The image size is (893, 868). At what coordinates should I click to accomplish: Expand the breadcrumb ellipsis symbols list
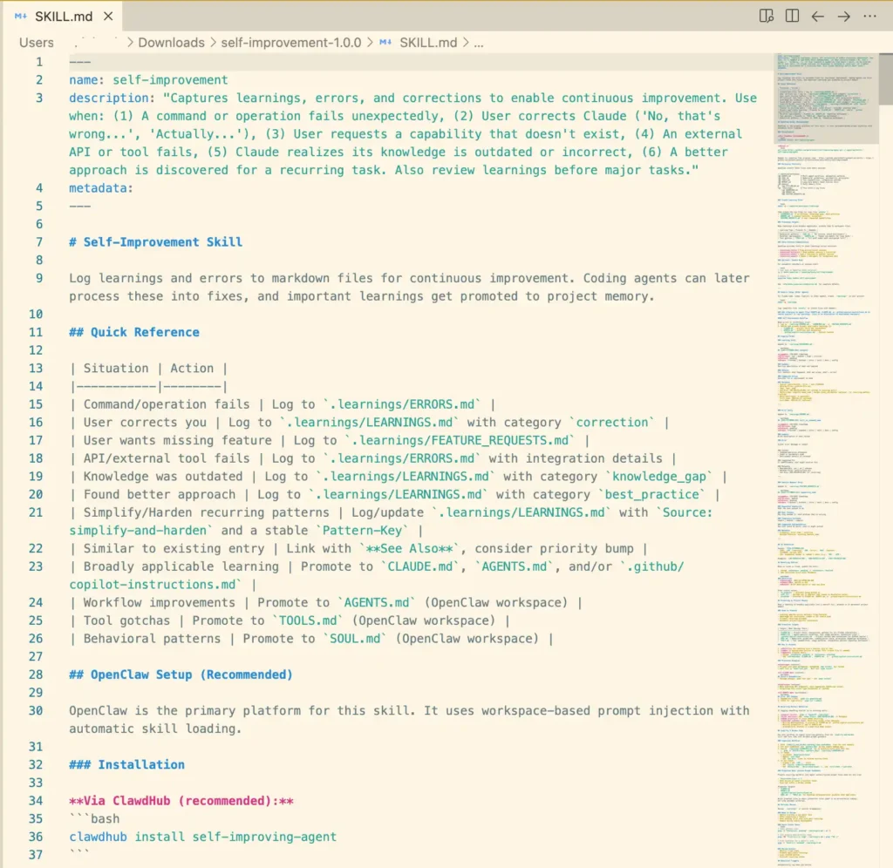click(x=479, y=44)
